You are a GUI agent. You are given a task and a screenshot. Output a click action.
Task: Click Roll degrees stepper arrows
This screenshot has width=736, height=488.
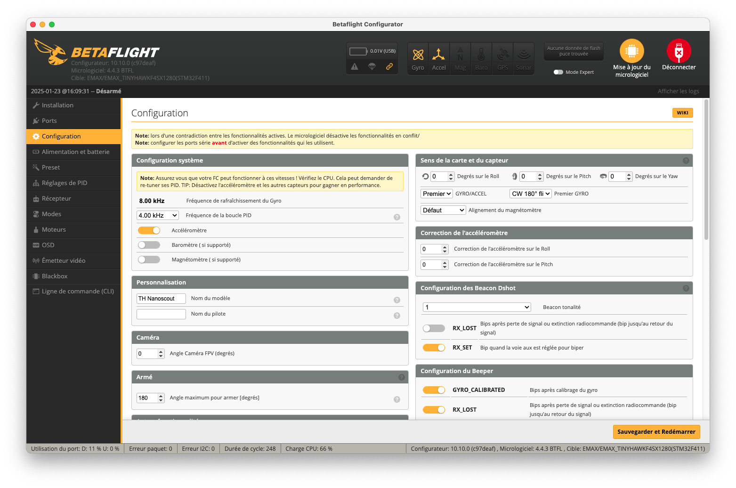(452, 176)
